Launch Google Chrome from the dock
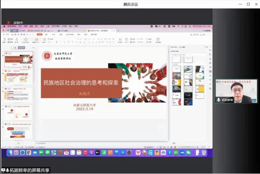260x174 pixels. click(x=29, y=153)
